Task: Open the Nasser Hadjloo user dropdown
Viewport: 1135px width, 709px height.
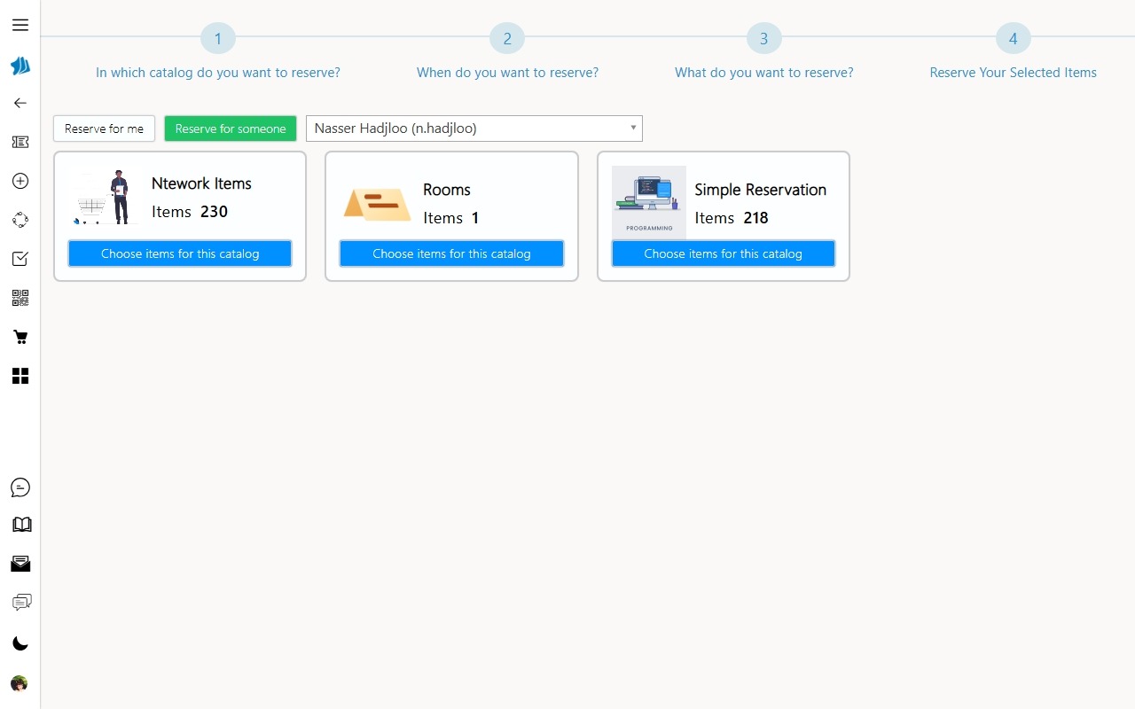Action: coord(474,129)
